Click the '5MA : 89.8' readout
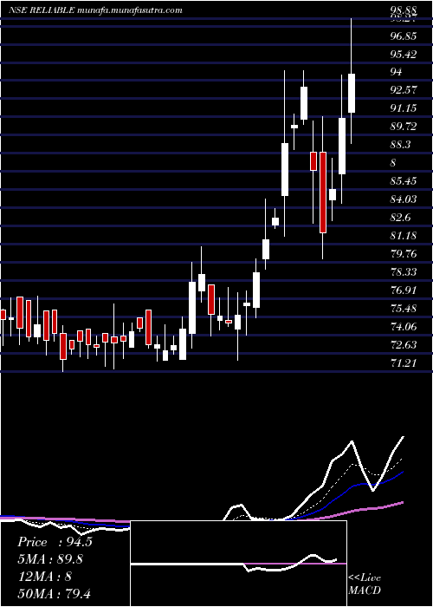The image size is (433, 607). click(x=50, y=559)
